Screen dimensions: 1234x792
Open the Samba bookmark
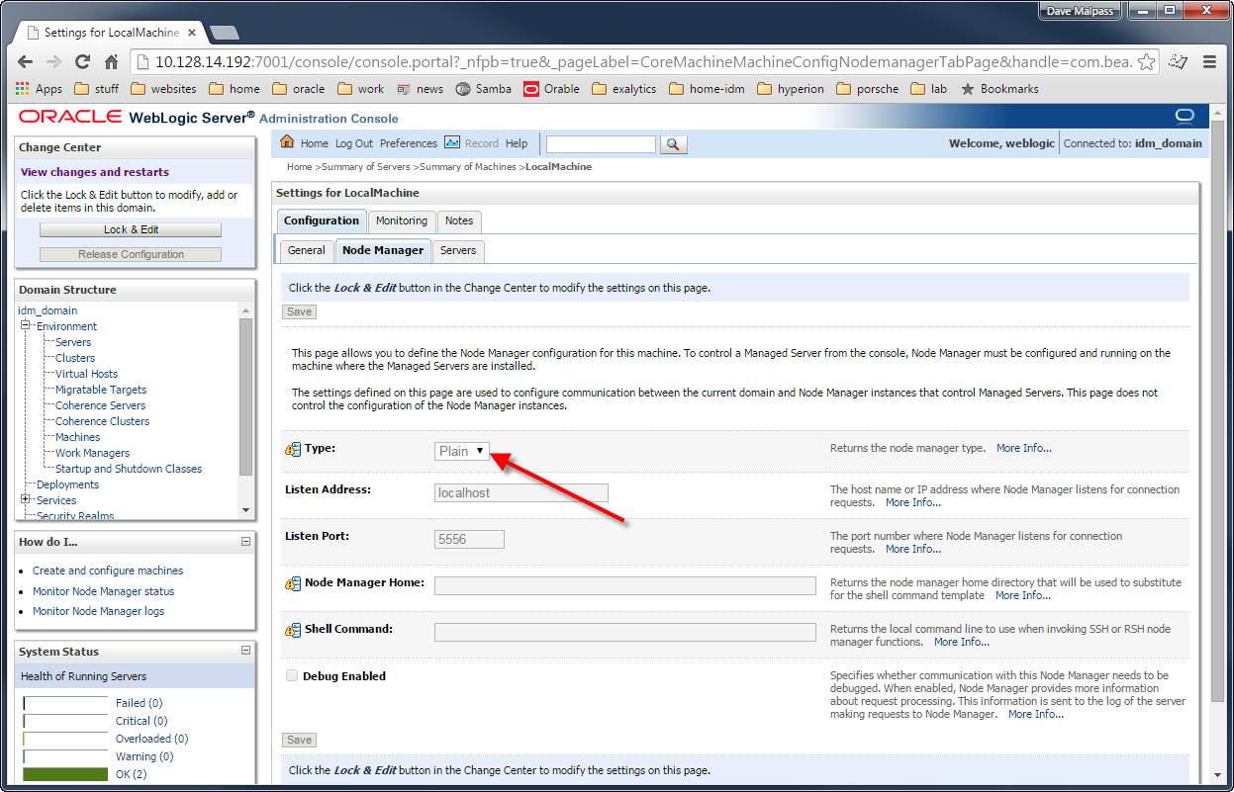[484, 89]
